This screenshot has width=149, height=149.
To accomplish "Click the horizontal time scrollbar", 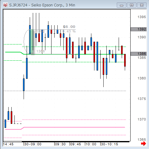I will click(66, 142).
